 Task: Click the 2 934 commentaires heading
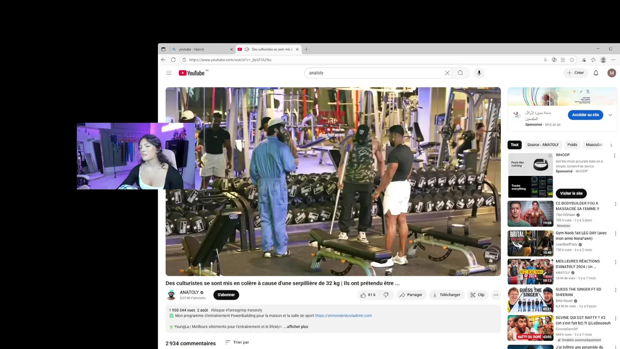tap(190, 343)
